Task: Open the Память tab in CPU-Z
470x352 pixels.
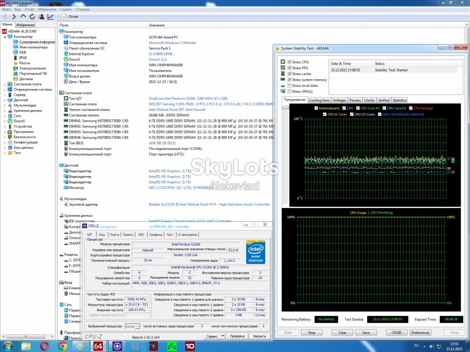Action: [128, 235]
